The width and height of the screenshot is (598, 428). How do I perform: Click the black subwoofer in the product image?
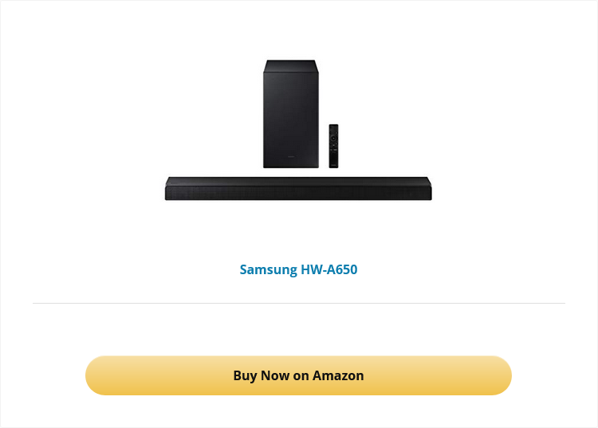coord(290,114)
